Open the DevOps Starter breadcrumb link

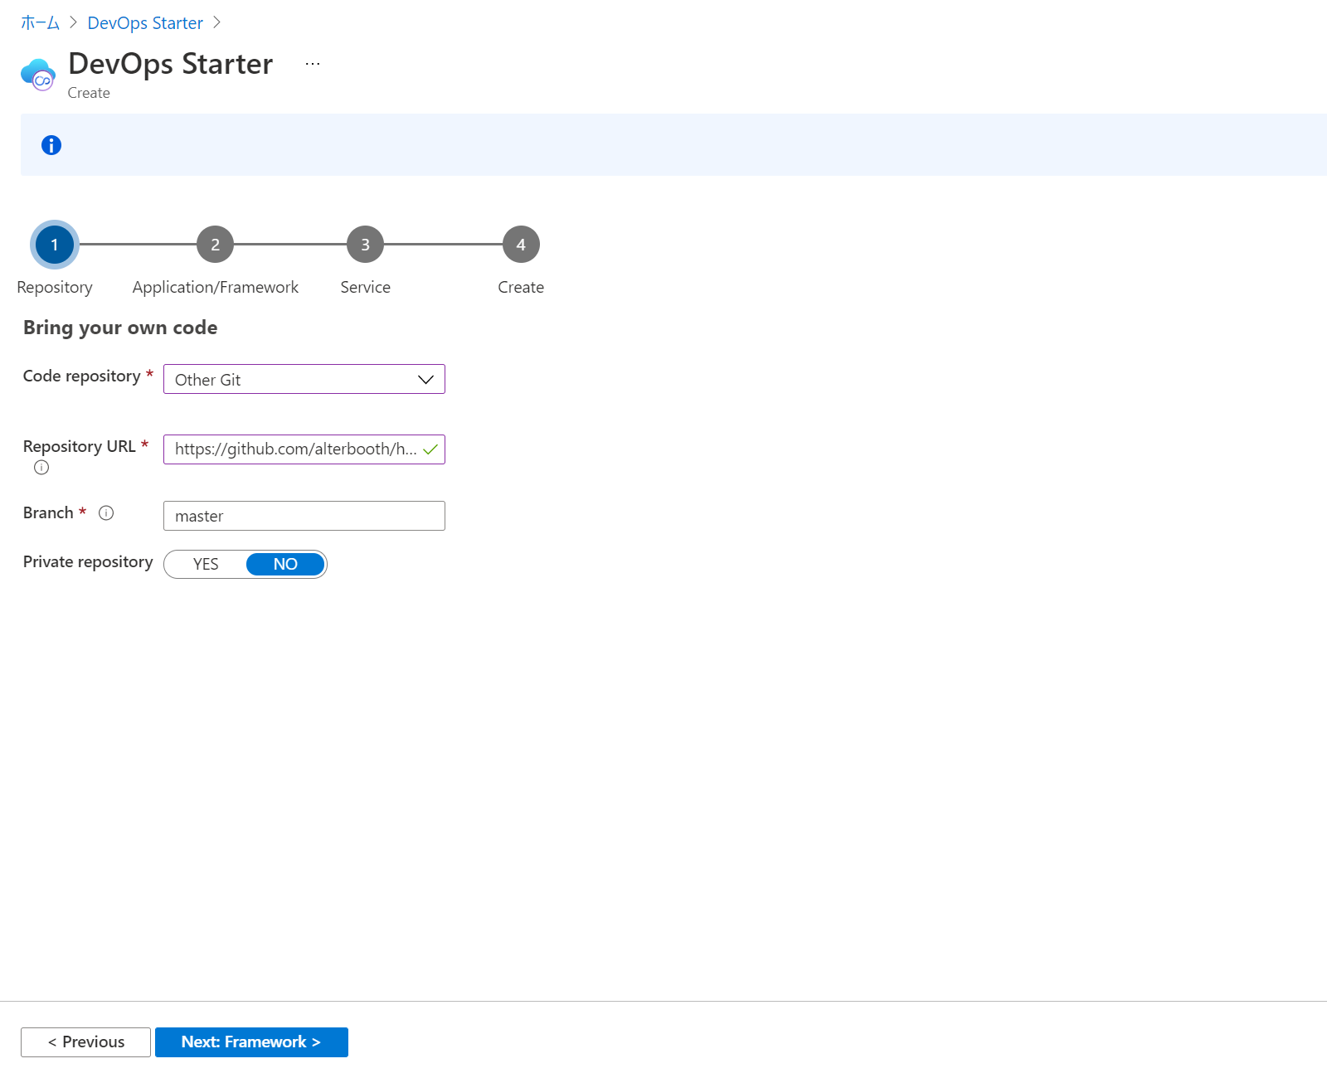[145, 23]
